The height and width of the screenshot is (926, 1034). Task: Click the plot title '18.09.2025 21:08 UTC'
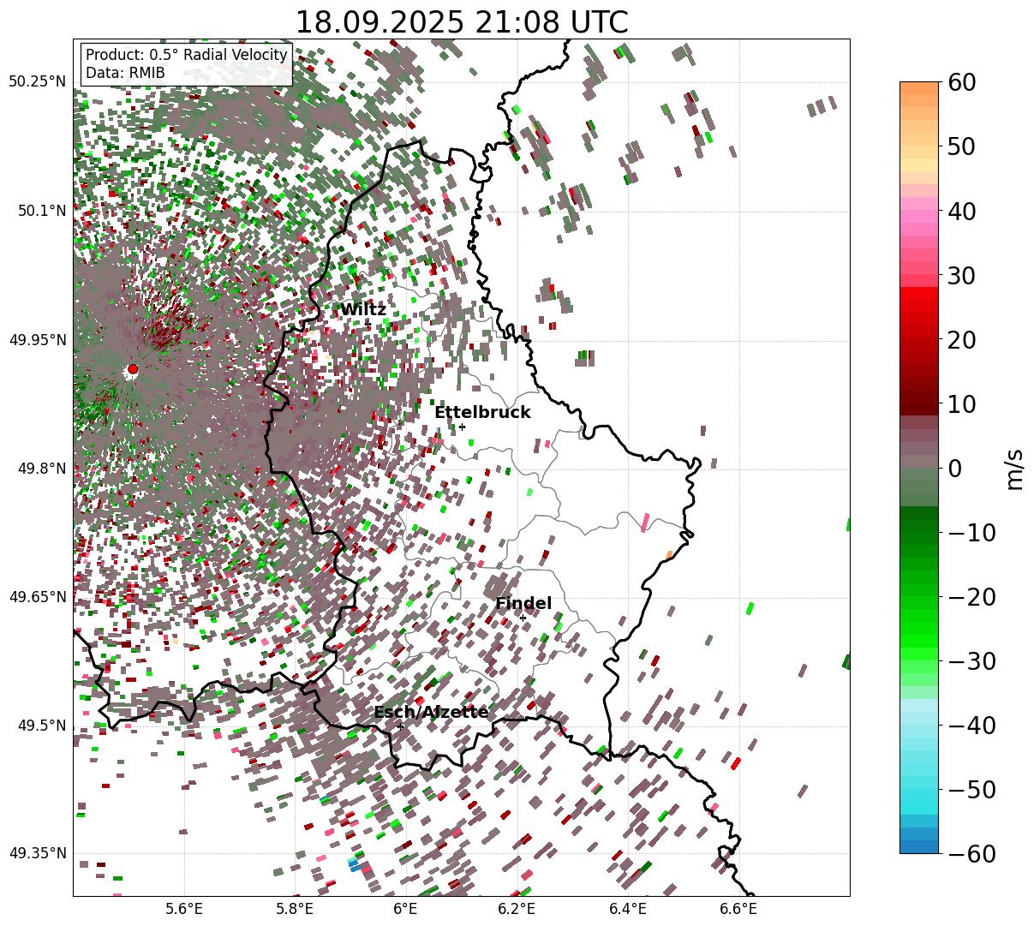[x=461, y=22]
